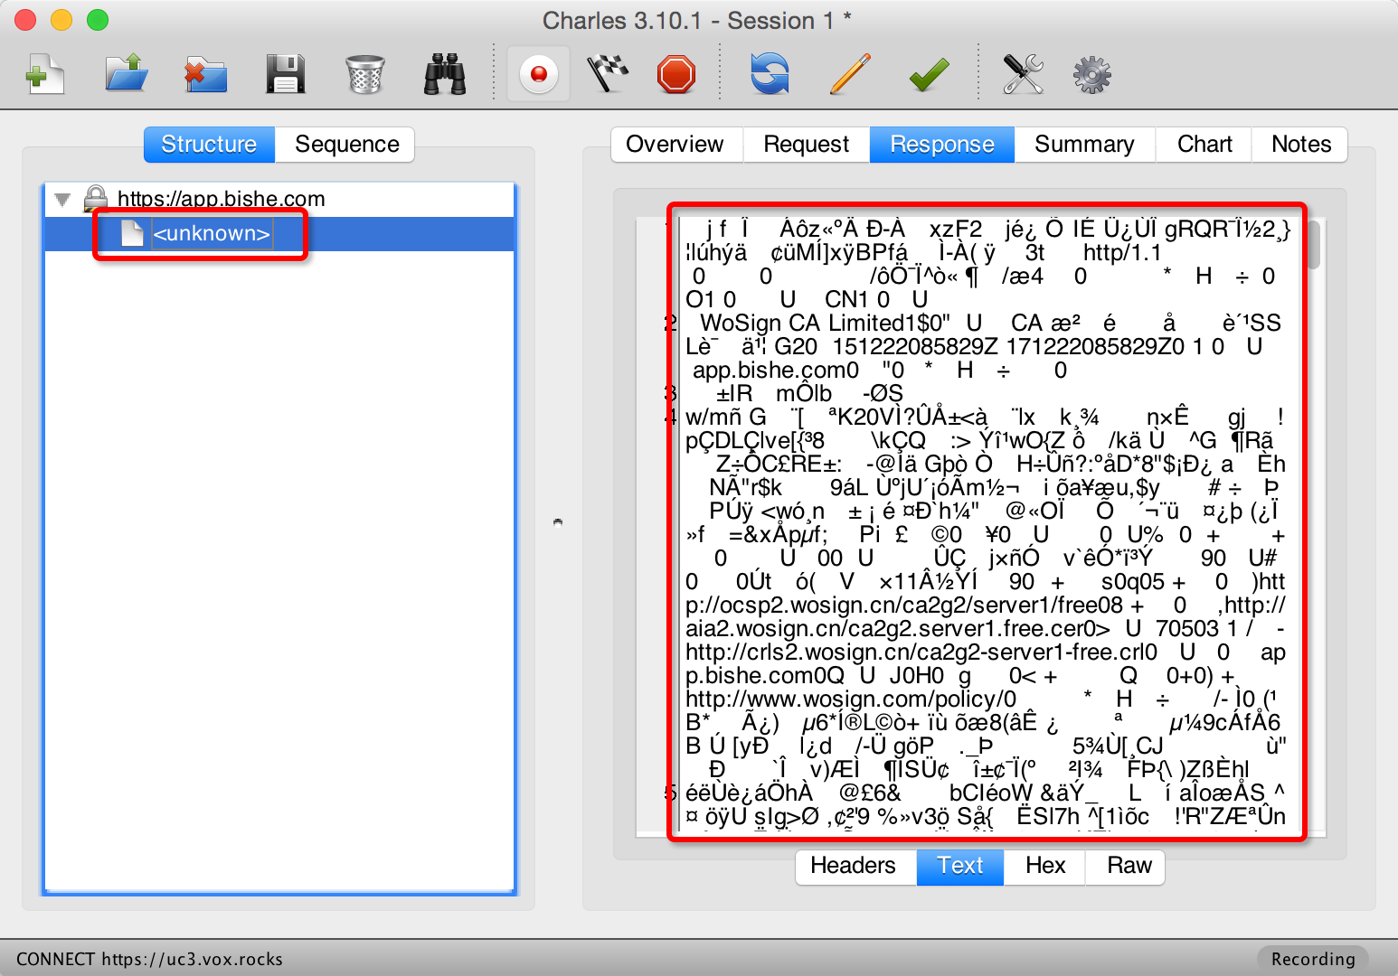The image size is (1398, 976).
Task: Click the New Session icon
Action: coord(44,74)
